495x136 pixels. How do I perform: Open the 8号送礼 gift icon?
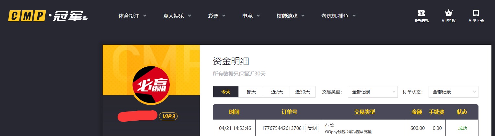[x=421, y=16]
